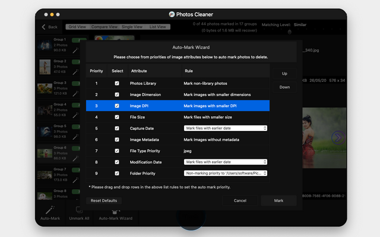
Task: Select Group 7 thumbnail in sidebar
Action: [x=45, y=175]
